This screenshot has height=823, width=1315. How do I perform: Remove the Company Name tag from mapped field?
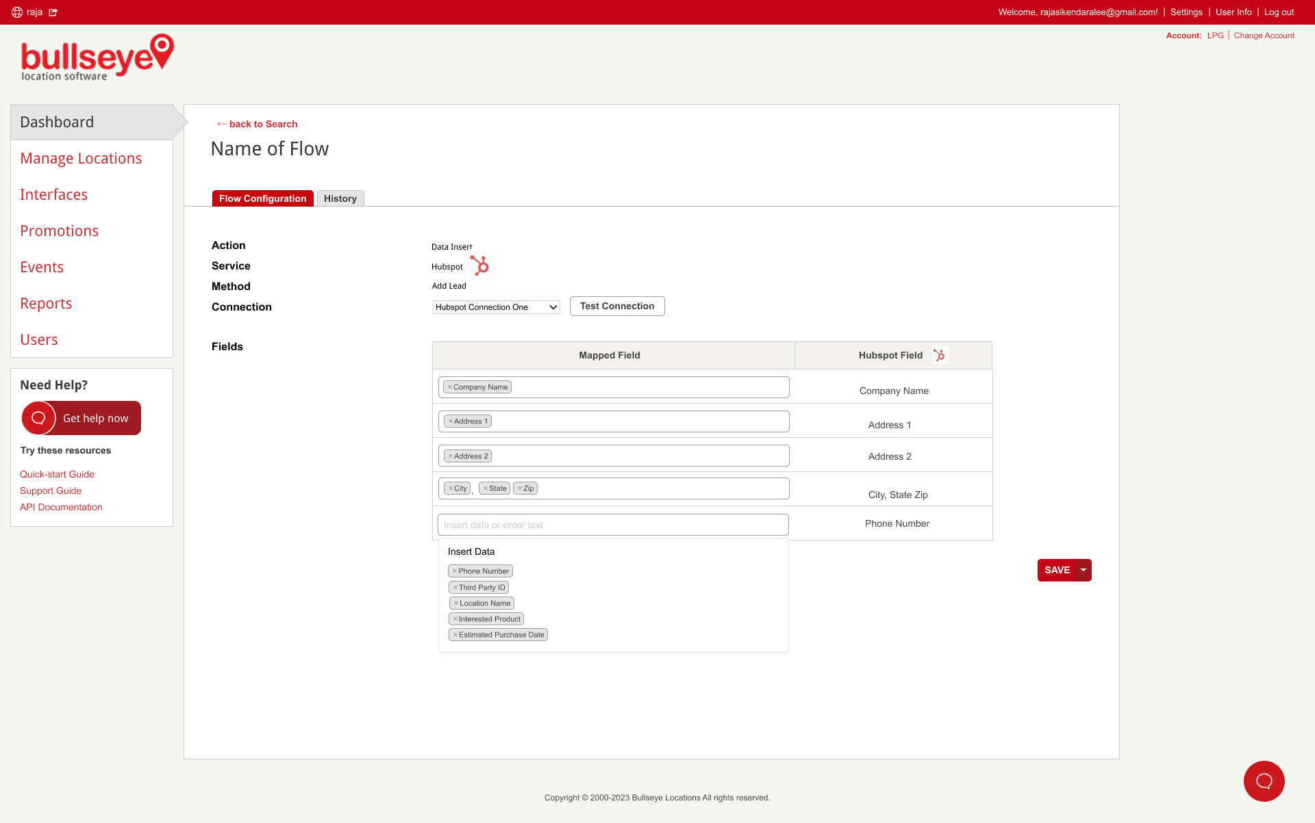(x=450, y=387)
